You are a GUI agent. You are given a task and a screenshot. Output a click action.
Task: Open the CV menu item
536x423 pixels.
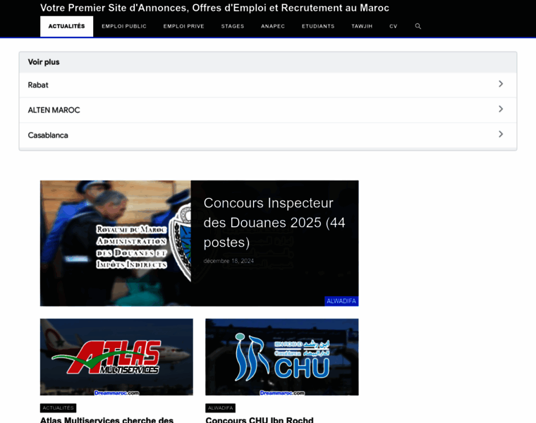click(394, 26)
